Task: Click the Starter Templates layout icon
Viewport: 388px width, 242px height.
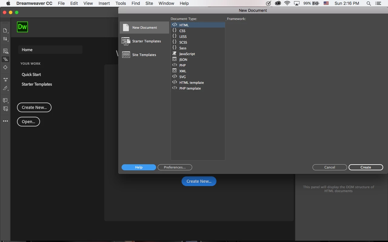Action: tap(126, 41)
